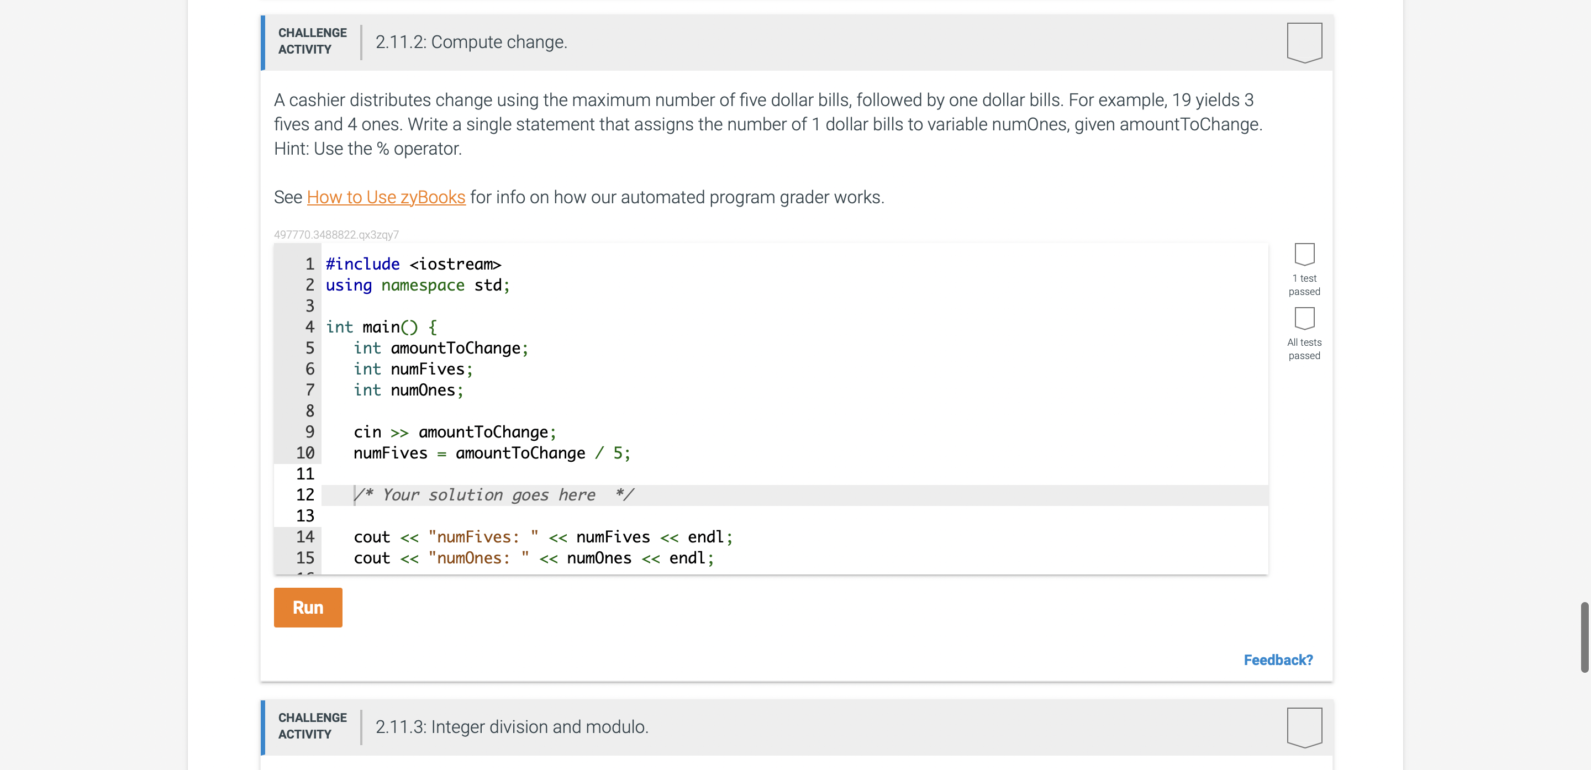Click line number 12 in the gutter
Viewport: 1591px width, 770px height.
[305, 494]
